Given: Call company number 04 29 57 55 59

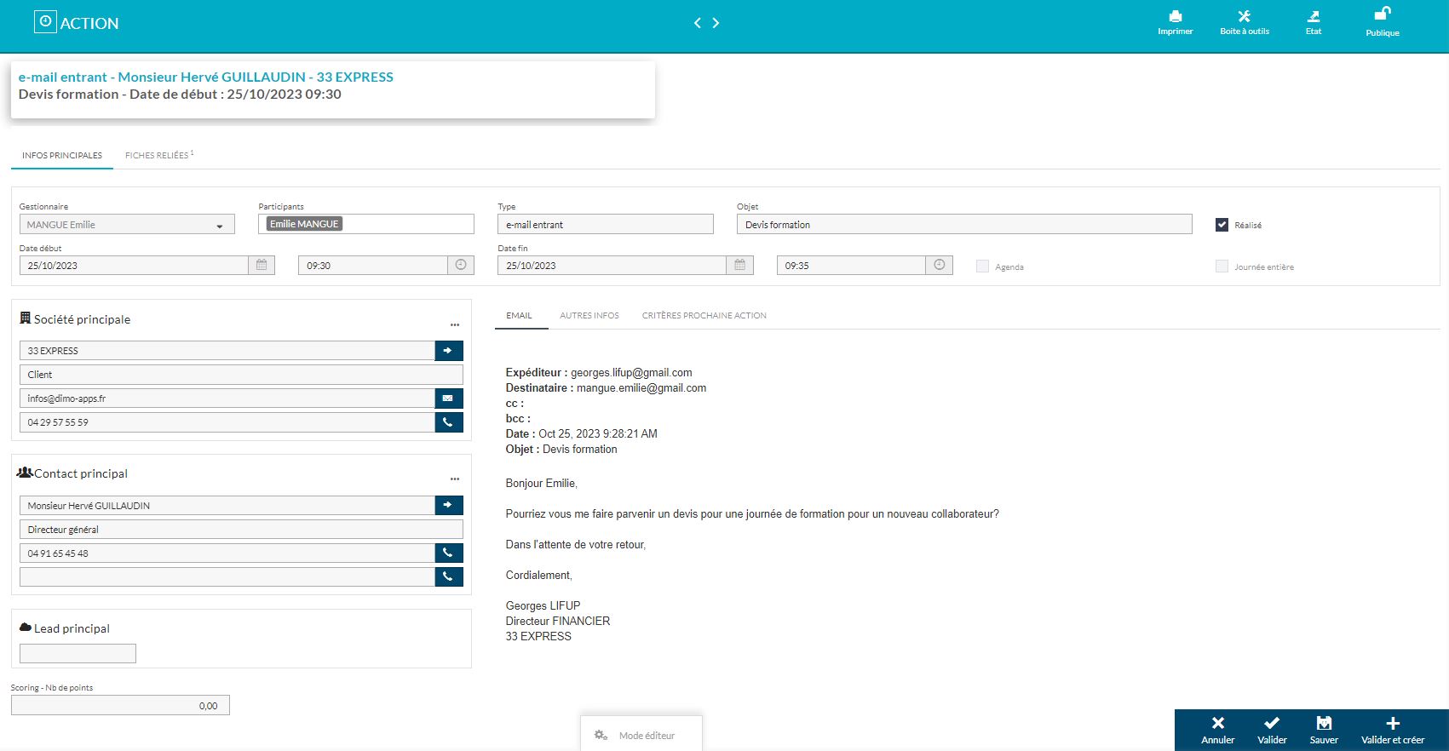Looking at the screenshot, I should pos(448,422).
